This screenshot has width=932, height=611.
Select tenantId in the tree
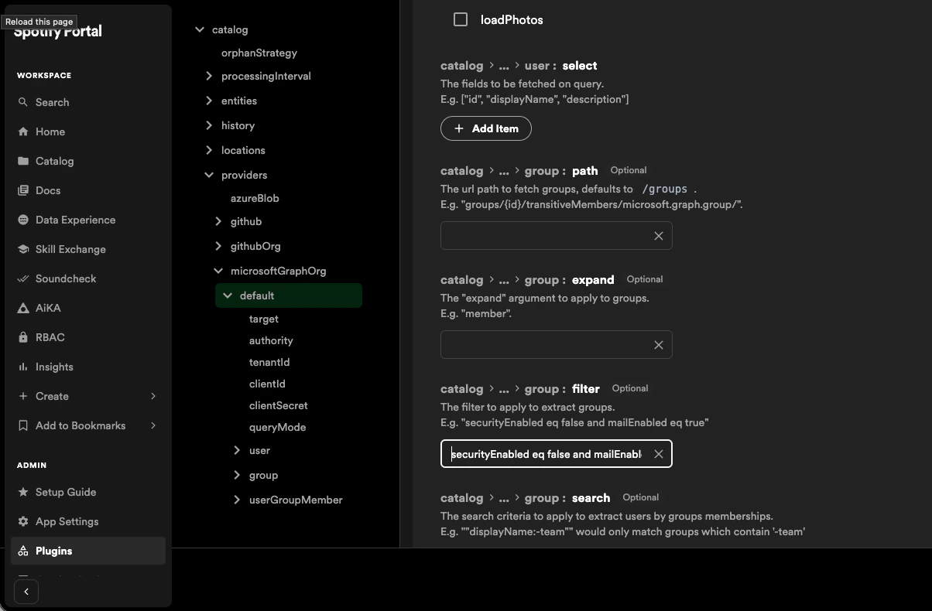[269, 362]
